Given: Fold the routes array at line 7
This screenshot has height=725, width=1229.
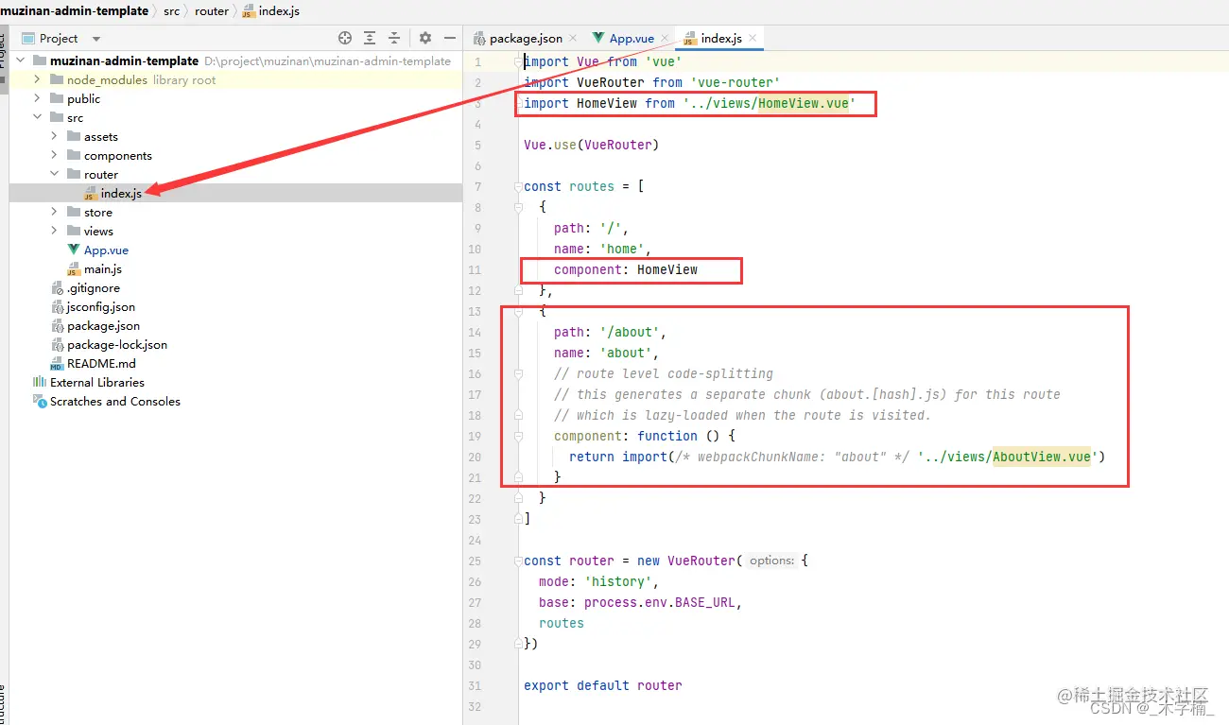Looking at the screenshot, I should coord(518,186).
